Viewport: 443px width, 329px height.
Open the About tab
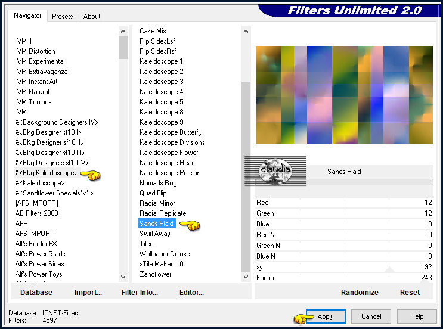coord(92,17)
